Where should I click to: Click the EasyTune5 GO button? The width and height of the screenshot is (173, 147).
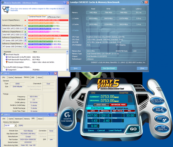[x=133, y=129]
